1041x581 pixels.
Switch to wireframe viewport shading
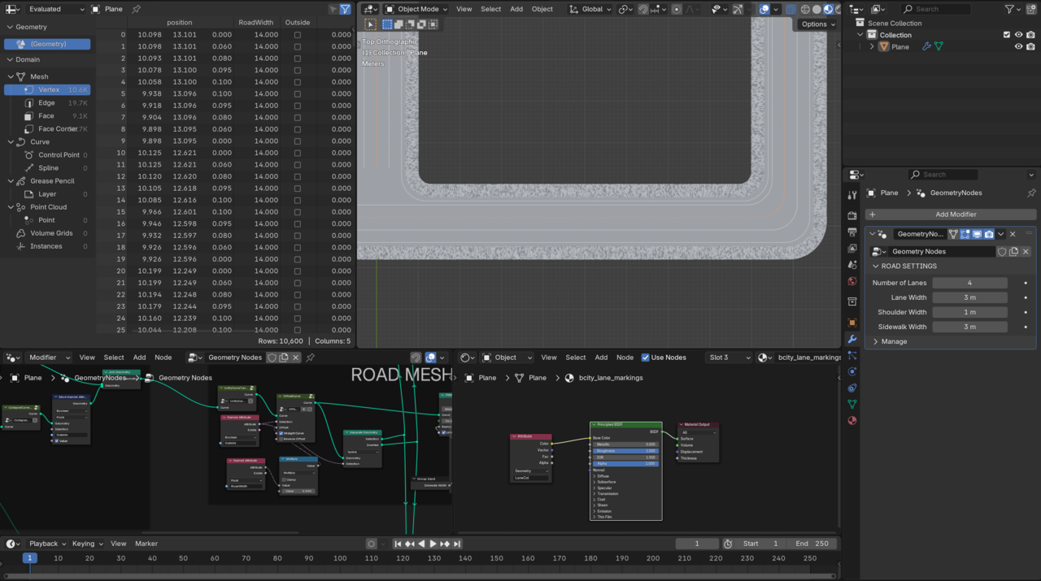(x=805, y=9)
